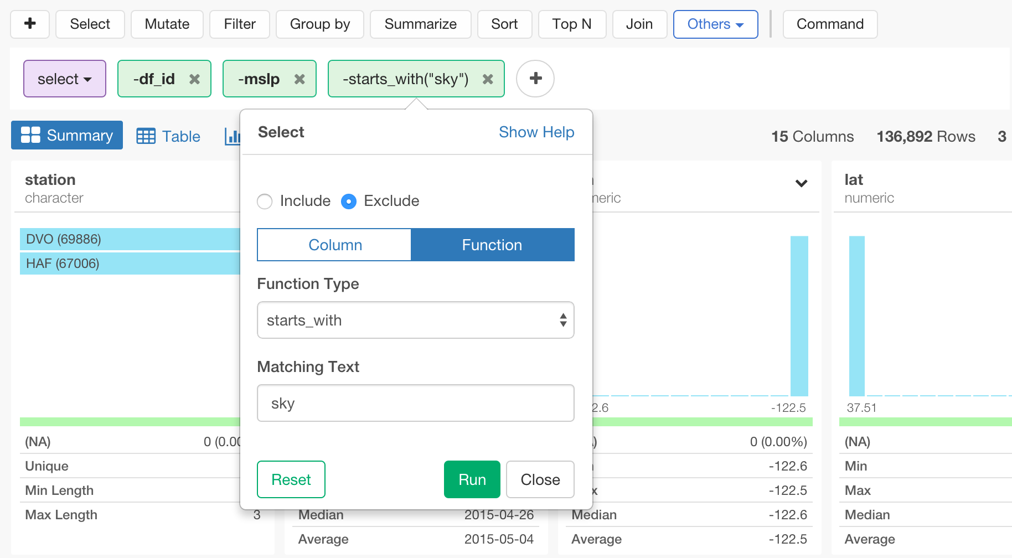Open the Function Type dropdown

415,320
